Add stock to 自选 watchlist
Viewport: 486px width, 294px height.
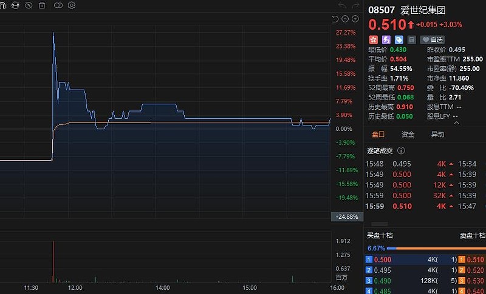(x=433, y=39)
